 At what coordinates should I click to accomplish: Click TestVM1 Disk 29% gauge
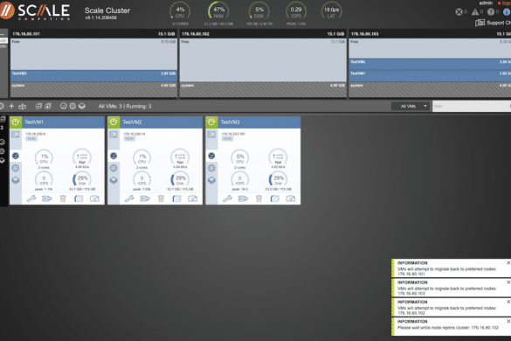tap(82, 180)
